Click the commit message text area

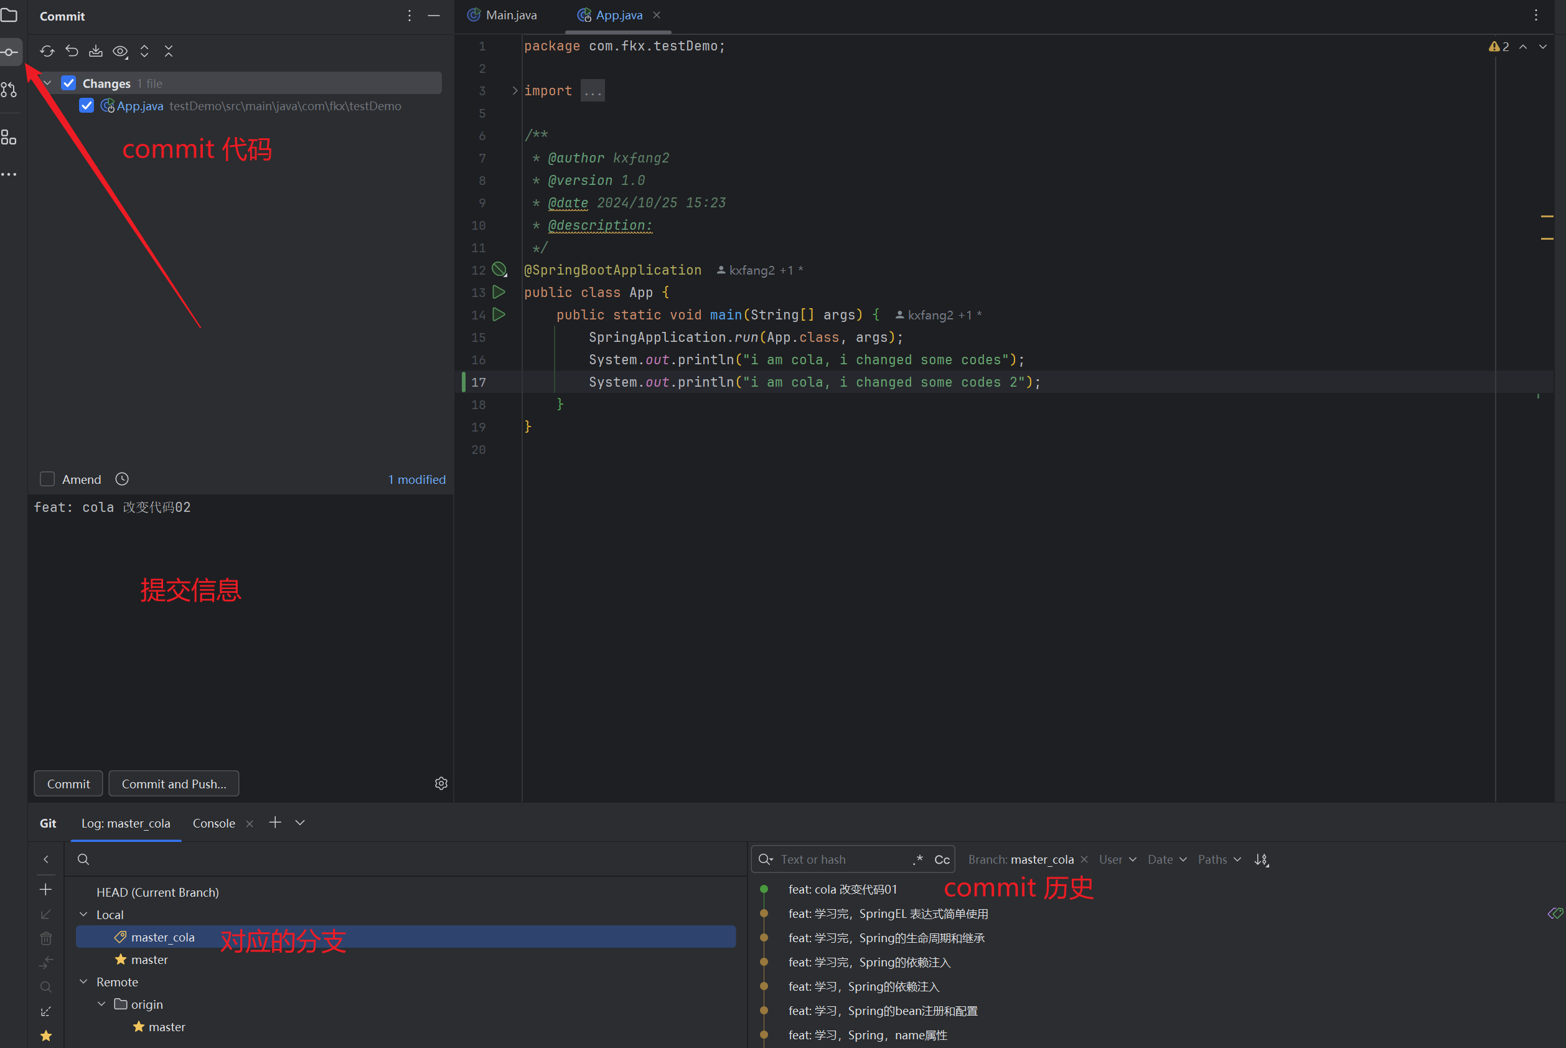click(x=240, y=628)
